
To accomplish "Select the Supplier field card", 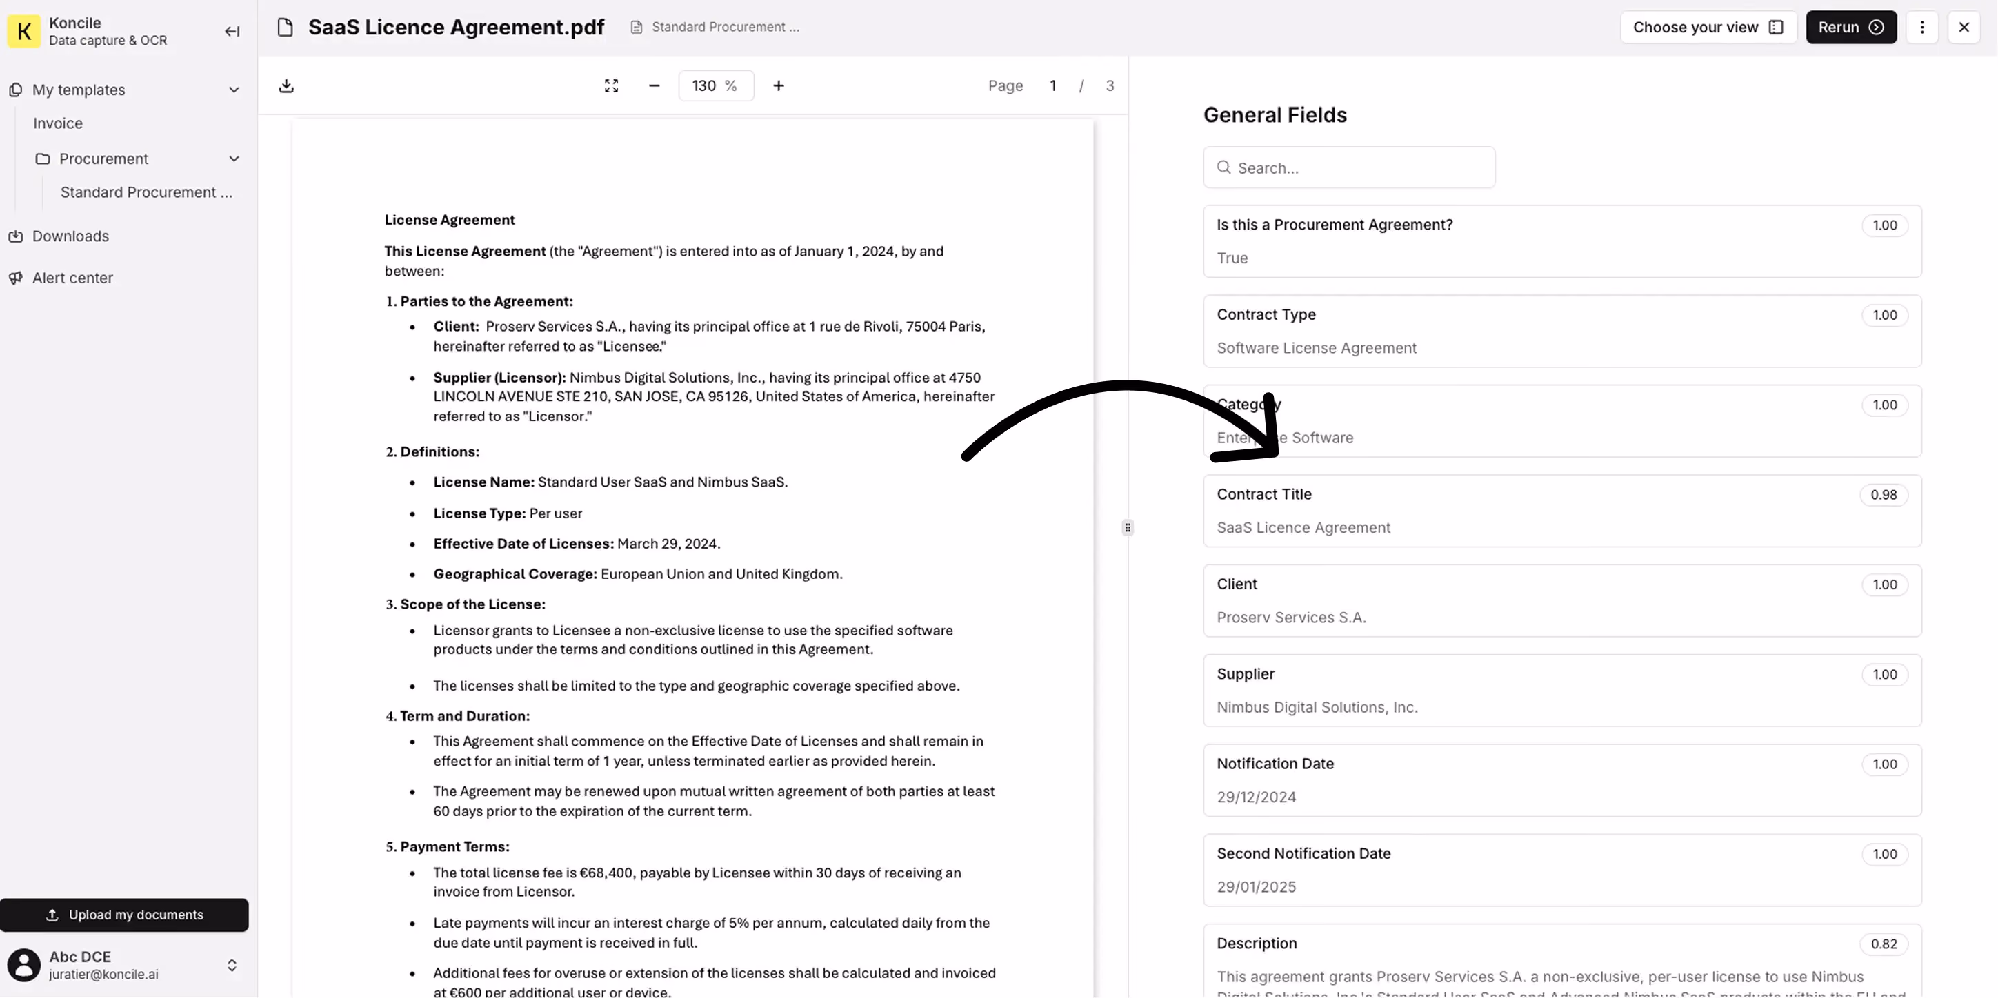I will [1562, 691].
